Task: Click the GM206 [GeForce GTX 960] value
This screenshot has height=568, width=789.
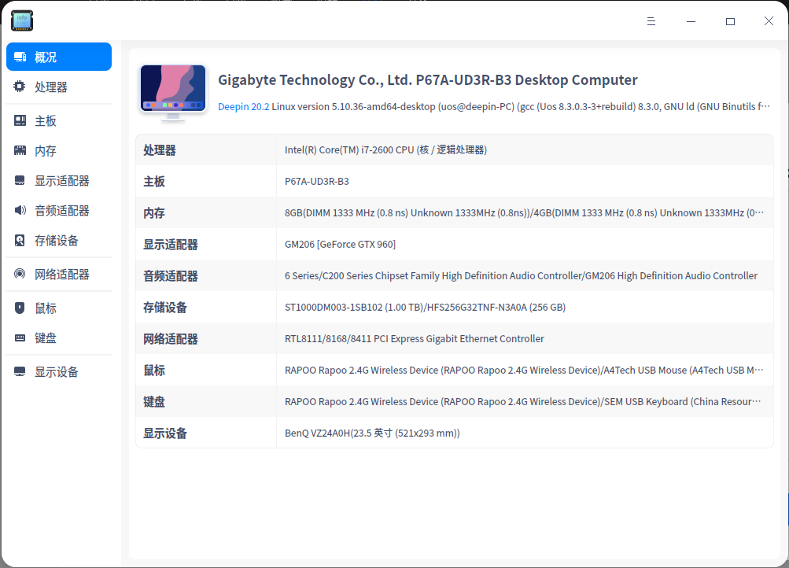Action: coord(340,244)
